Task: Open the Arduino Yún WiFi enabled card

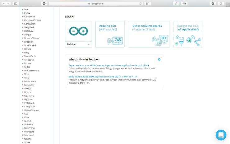Action: tap(110, 34)
